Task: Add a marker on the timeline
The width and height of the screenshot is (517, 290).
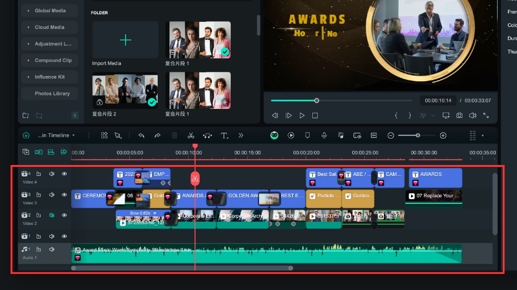Action: coord(308,135)
